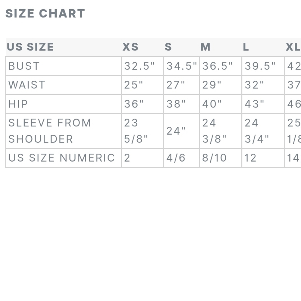Click the XS sleeve value 23 5/8"
This screenshot has width=301, height=301.
pyautogui.click(x=136, y=131)
